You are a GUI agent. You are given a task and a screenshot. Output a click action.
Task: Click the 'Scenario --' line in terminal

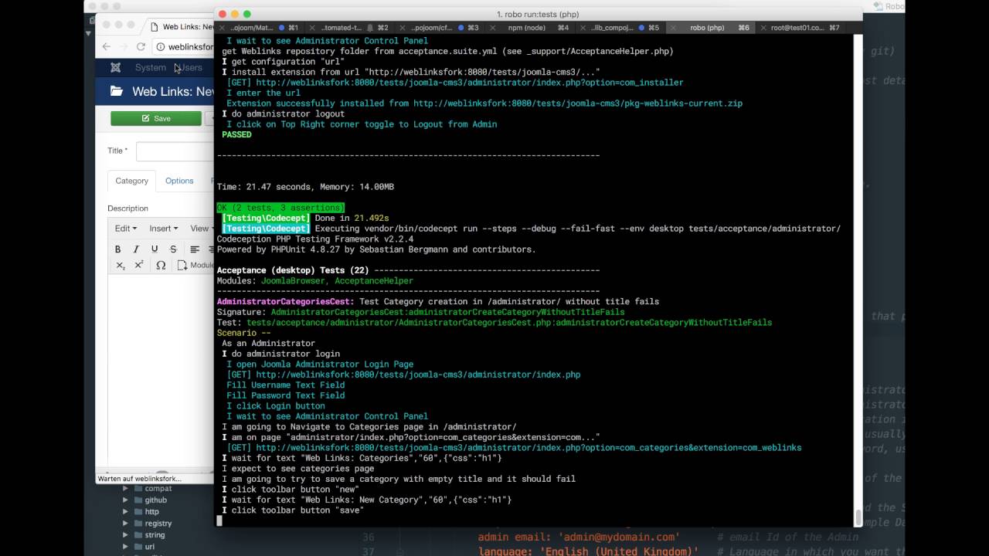pos(243,333)
